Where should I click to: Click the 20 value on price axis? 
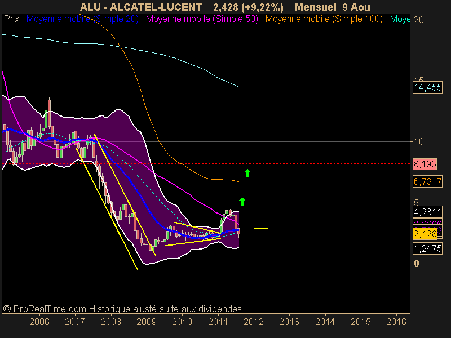coord(419,20)
